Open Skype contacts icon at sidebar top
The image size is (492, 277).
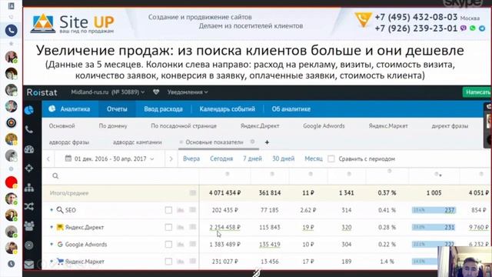click(x=11, y=5)
